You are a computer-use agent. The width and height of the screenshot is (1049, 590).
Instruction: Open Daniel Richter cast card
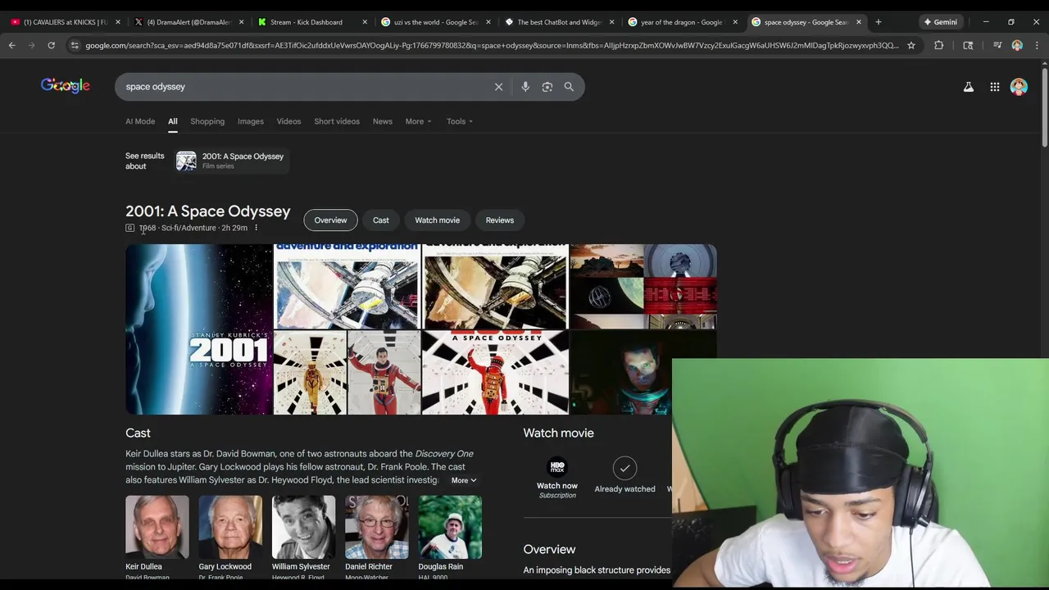(376, 537)
